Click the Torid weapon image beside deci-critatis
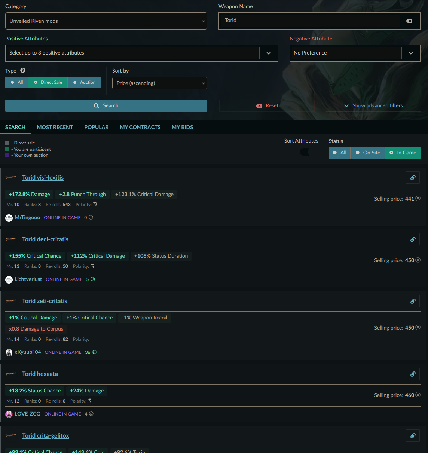The image size is (428, 453). coord(11,239)
